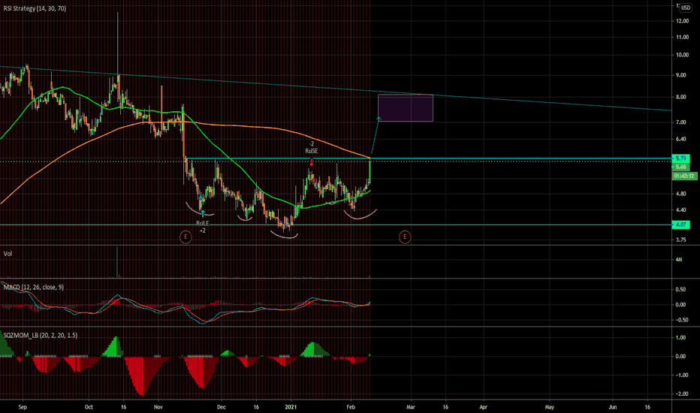Select the purple target zone rectangle
This screenshot has width=700, height=413.
(406, 108)
